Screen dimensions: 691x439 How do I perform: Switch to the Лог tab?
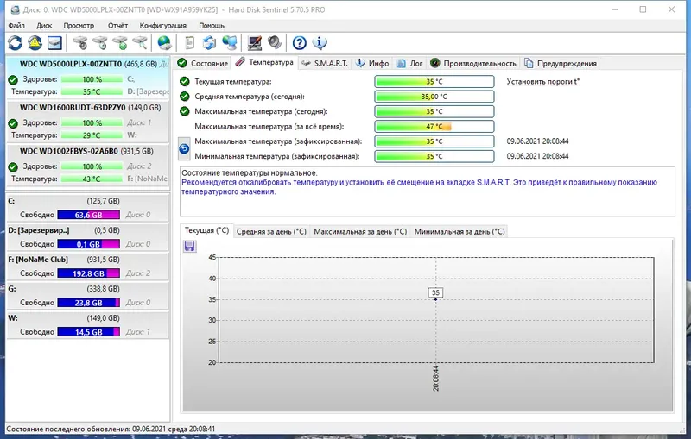(x=409, y=63)
